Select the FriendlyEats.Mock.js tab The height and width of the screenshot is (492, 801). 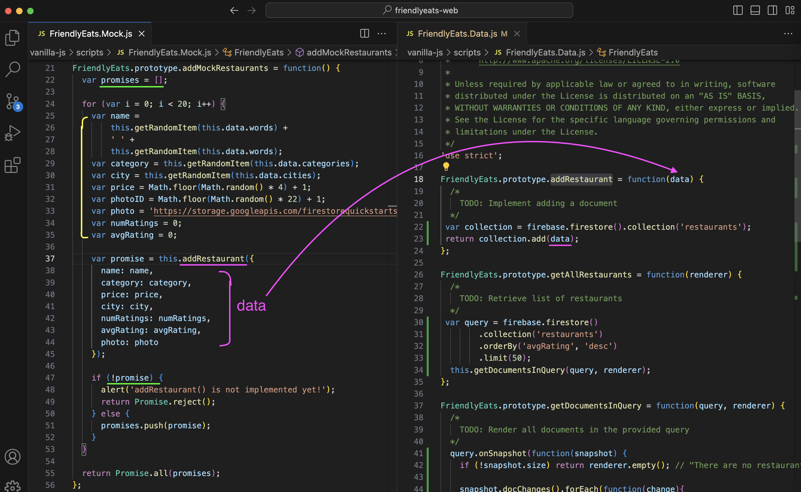[x=91, y=34]
